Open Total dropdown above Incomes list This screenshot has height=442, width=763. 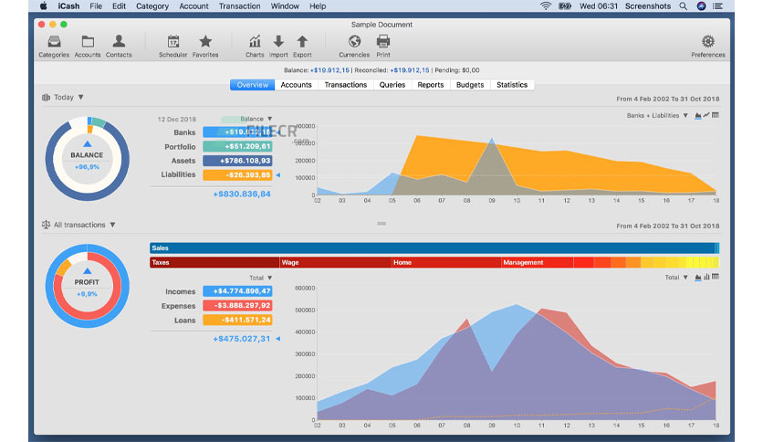point(269,278)
